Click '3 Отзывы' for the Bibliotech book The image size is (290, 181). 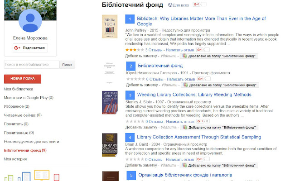coord(154,50)
